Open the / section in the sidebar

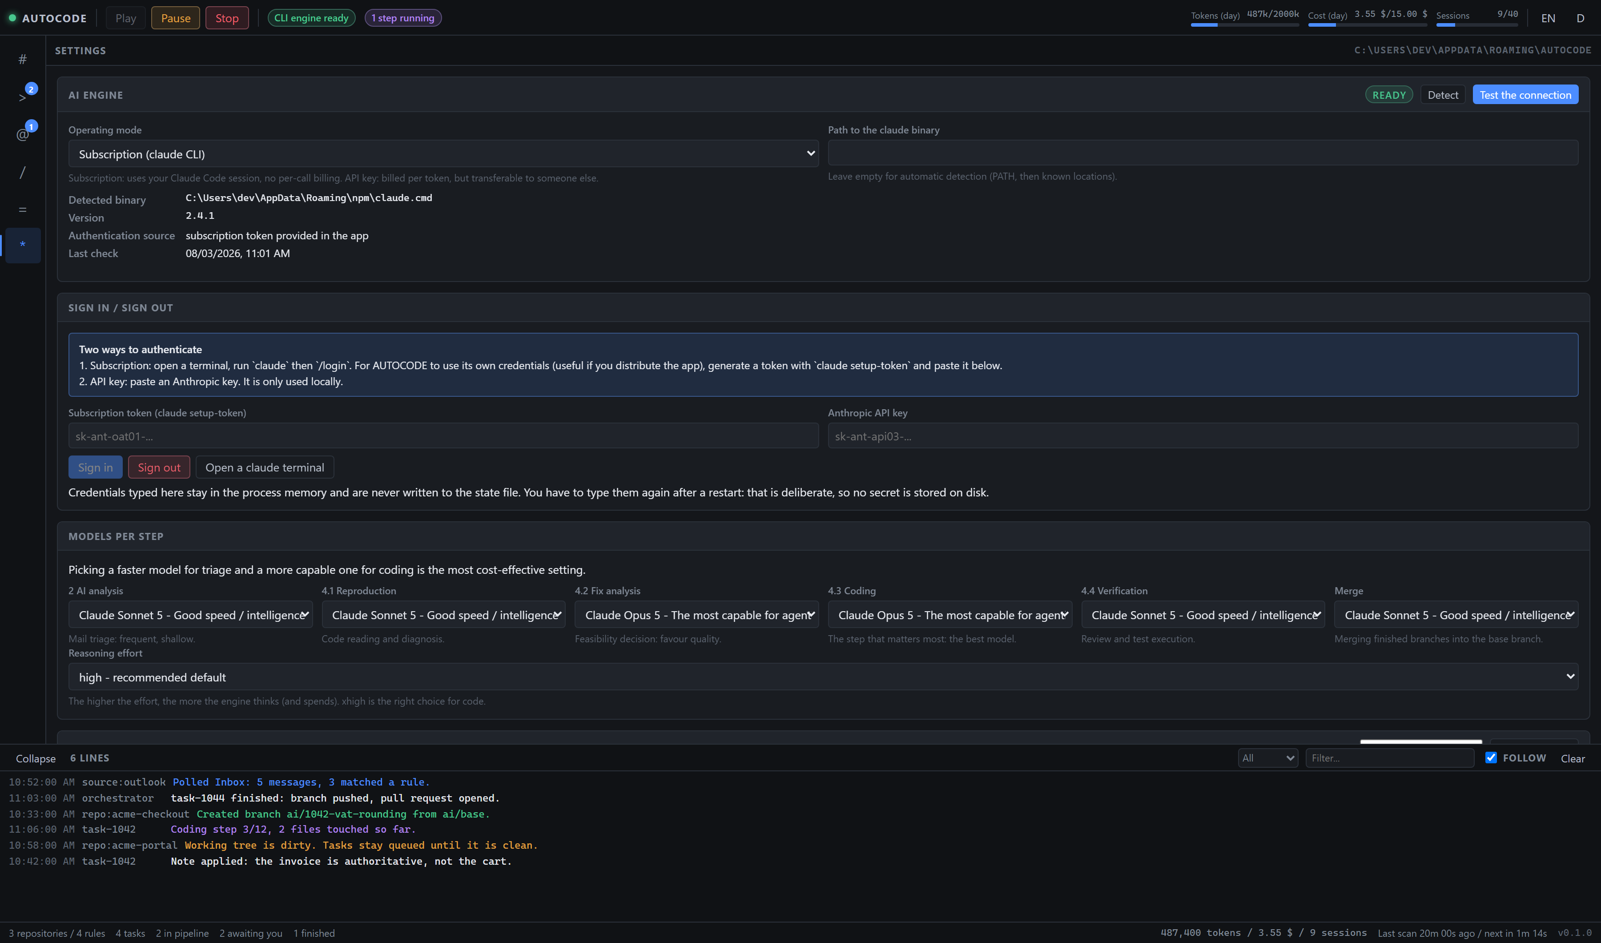23,172
